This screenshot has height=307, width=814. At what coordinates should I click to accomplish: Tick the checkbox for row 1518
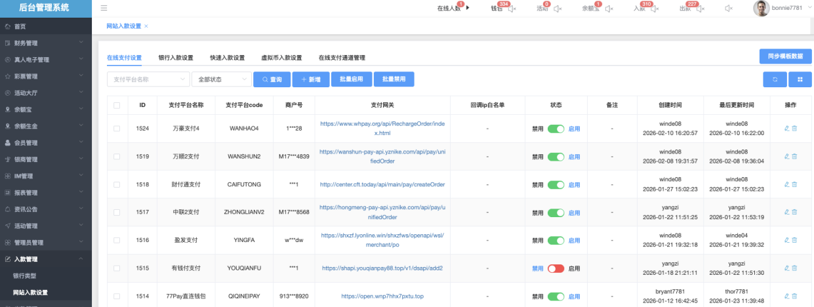coord(117,185)
